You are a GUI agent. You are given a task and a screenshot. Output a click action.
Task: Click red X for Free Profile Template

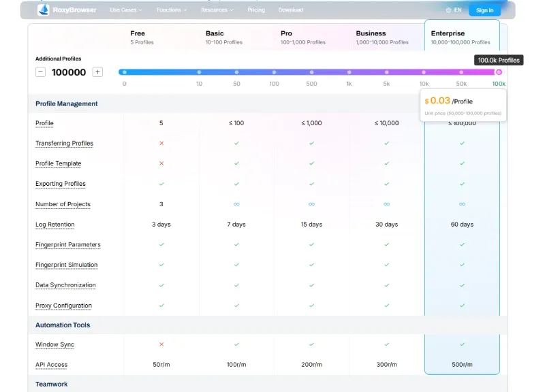point(161,163)
